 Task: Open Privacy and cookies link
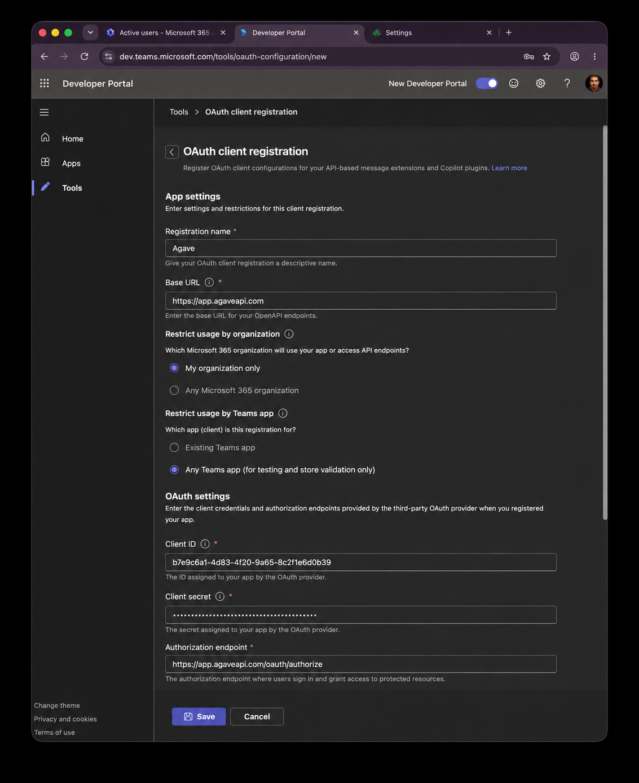(x=65, y=719)
